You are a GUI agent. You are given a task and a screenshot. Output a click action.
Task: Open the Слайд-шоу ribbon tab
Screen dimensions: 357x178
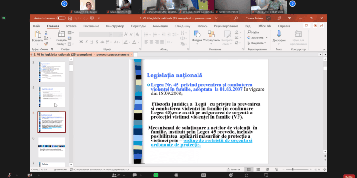click(x=182, y=26)
